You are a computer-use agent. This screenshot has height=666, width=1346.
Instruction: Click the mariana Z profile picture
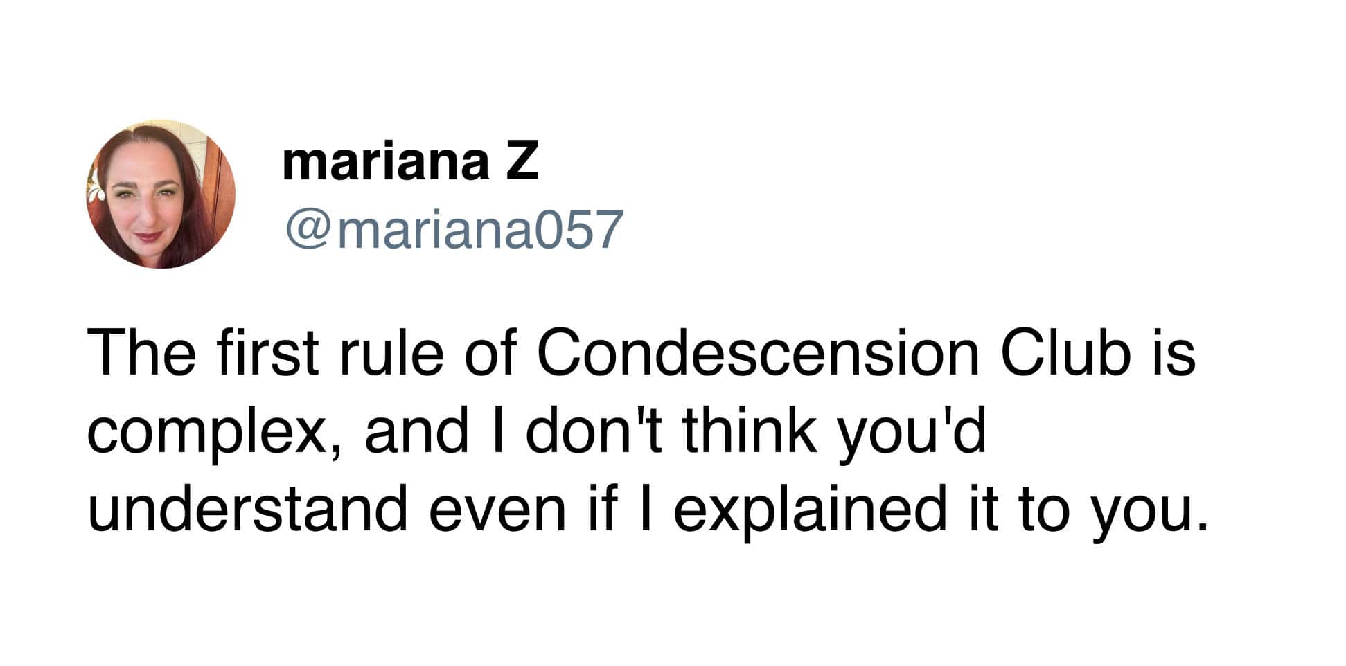[x=161, y=194]
